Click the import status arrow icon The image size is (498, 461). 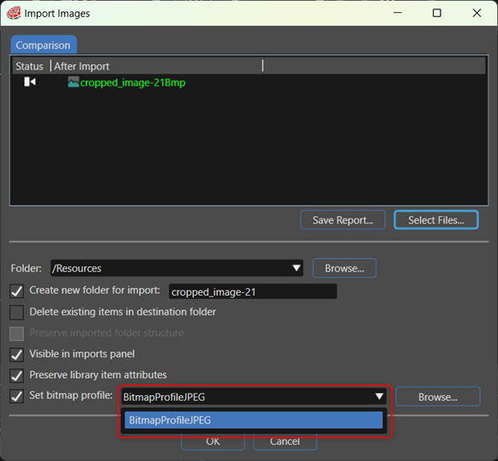point(30,82)
